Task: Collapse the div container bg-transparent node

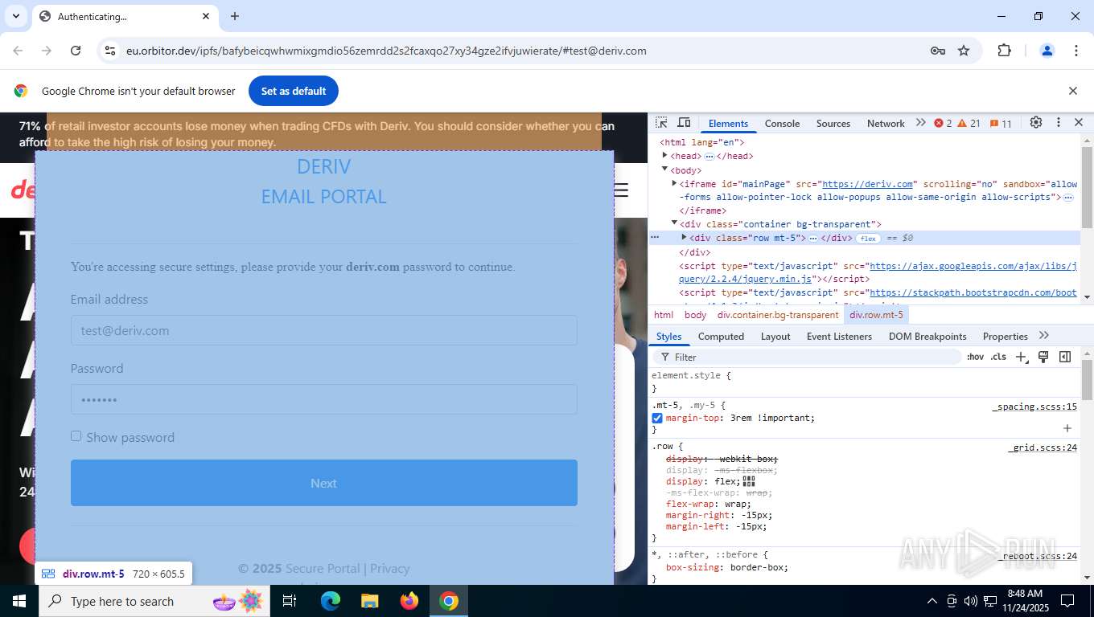Action: 674,224
